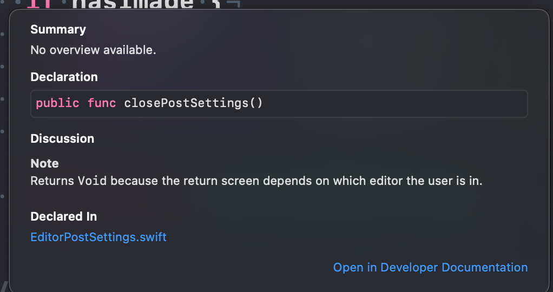Click the Declared In heading
This screenshot has width=553, height=292.
tap(63, 216)
